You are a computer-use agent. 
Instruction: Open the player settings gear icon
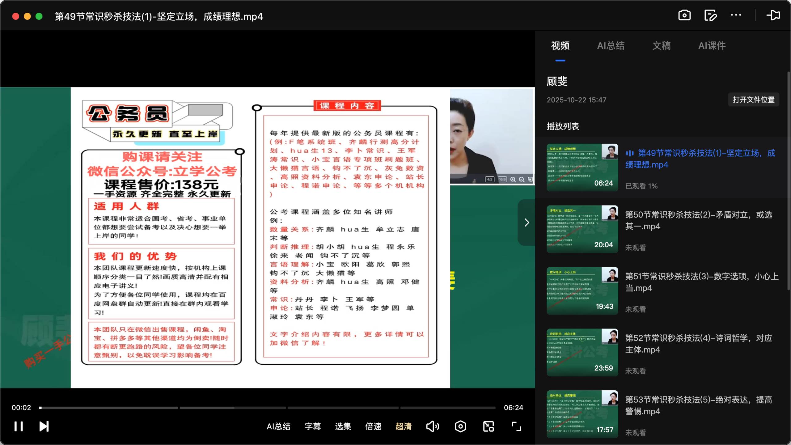[460, 426]
